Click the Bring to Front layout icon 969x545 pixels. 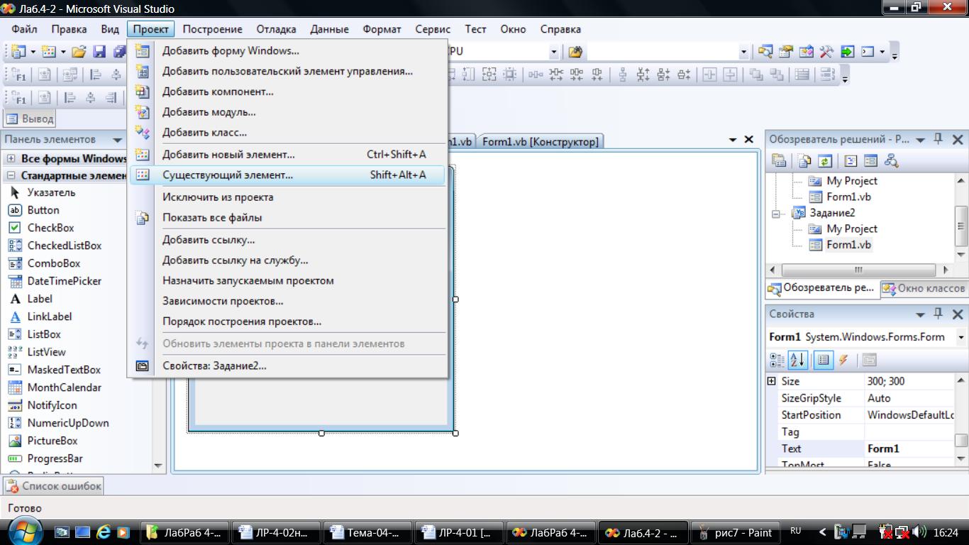[x=756, y=75]
